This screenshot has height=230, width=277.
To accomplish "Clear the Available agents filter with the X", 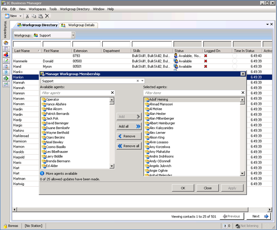I will (112, 93).
